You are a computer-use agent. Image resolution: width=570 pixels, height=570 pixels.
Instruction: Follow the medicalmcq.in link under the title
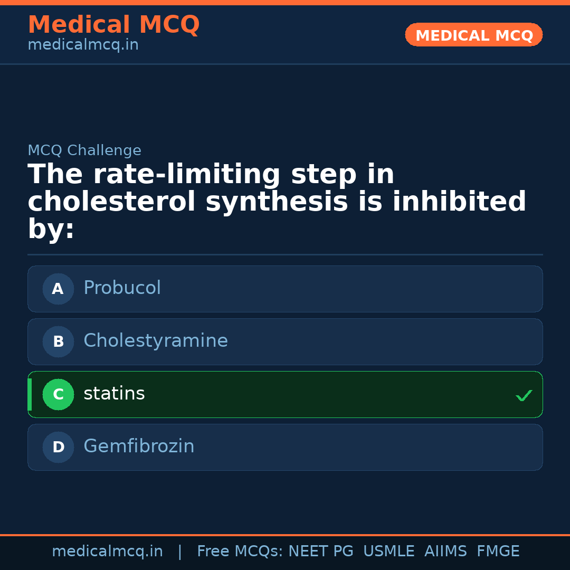pyautogui.click(x=83, y=45)
